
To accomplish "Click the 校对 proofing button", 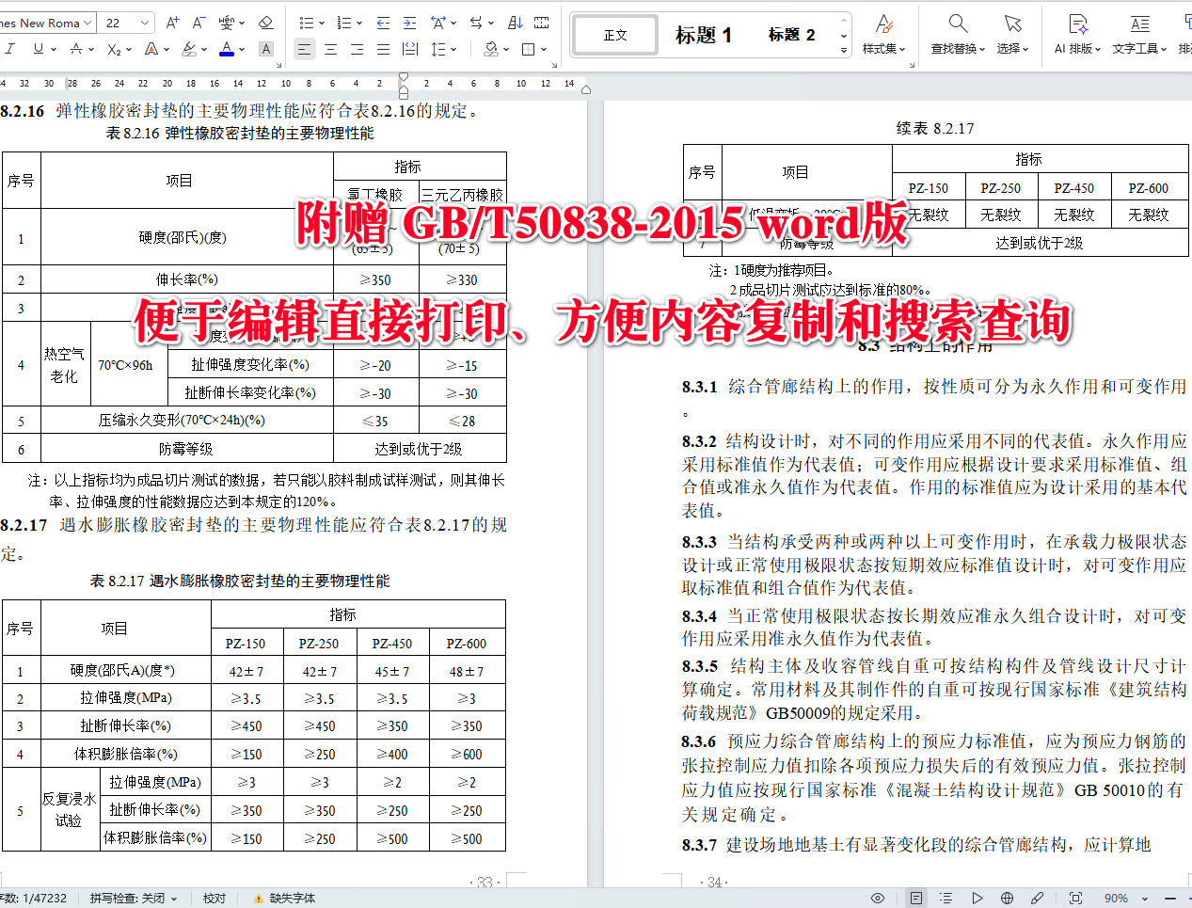I will [214, 897].
